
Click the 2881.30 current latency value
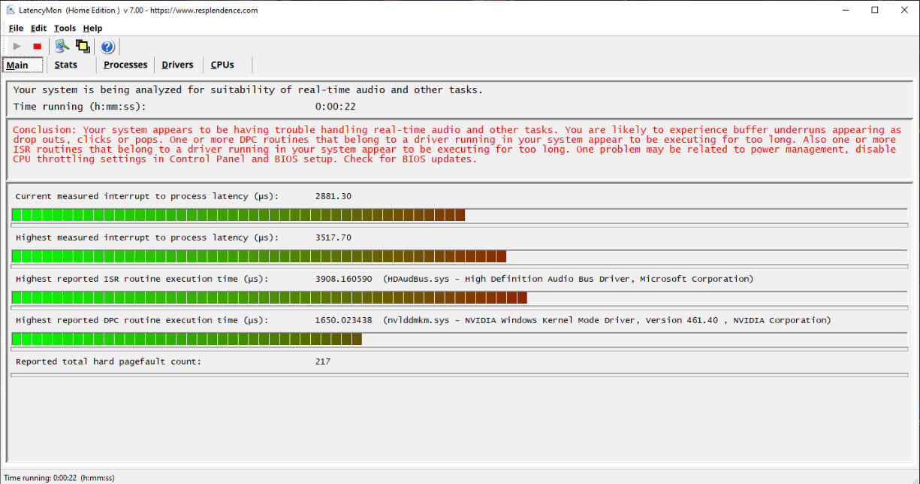pos(333,196)
